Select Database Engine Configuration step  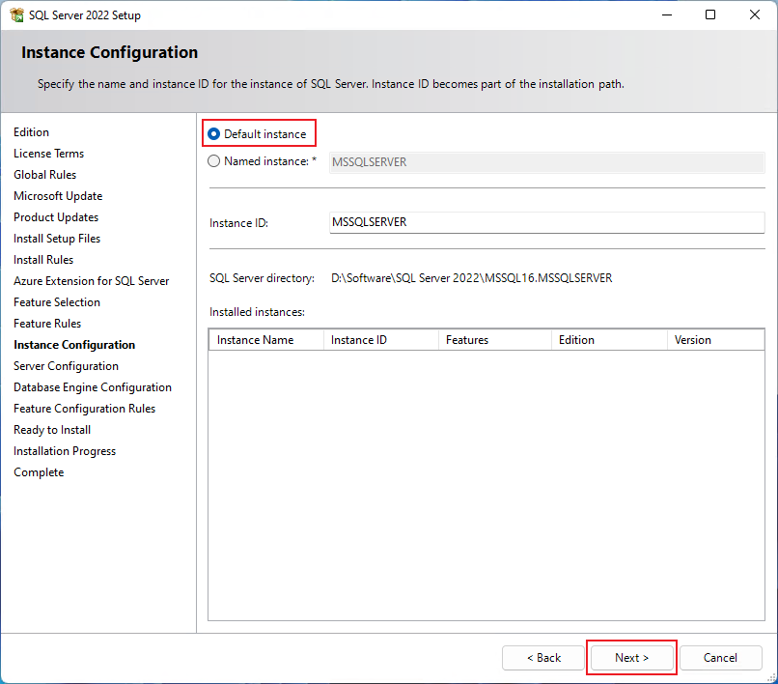coord(93,387)
